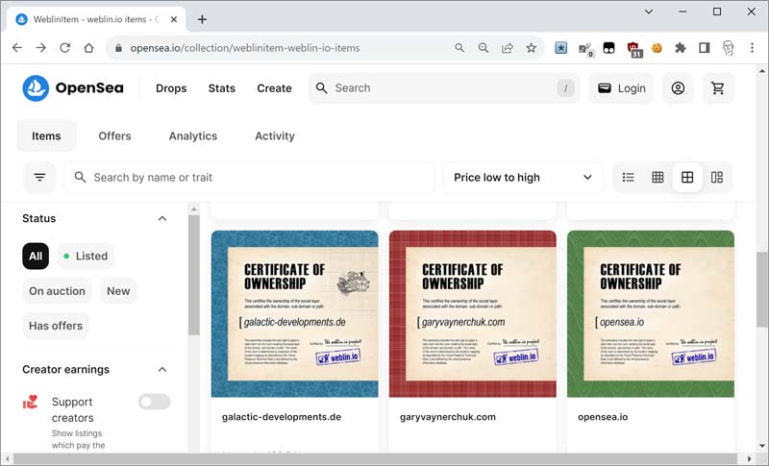The image size is (769, 466).
Task: Open the Chrome three-dot menu
Action: point(752,47)
